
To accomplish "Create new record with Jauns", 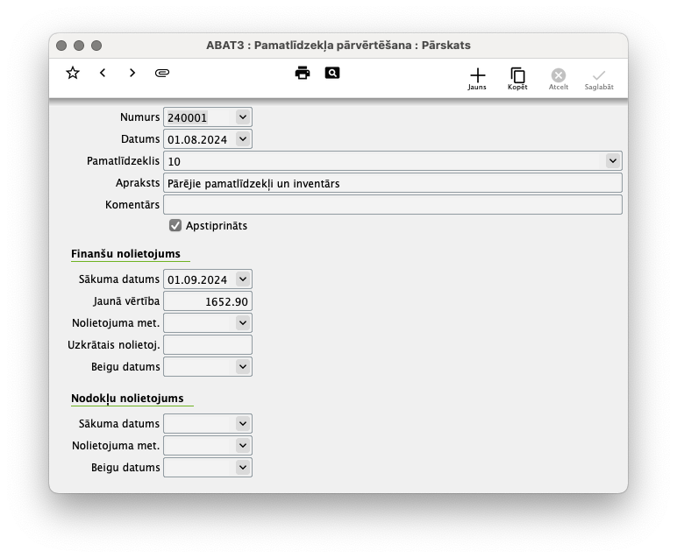I will pos(477,79).
